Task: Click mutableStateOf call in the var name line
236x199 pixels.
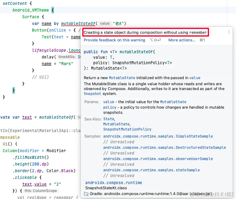Action: click(x=78, y=24)
